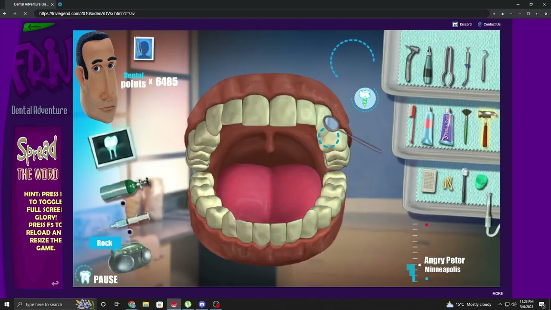
Task: Grab the suction hose tool
Action: (491, 214)
